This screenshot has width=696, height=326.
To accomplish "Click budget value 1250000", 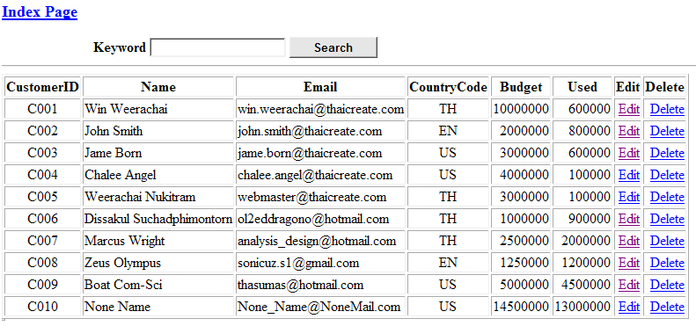I will click(x=524, y=263).
